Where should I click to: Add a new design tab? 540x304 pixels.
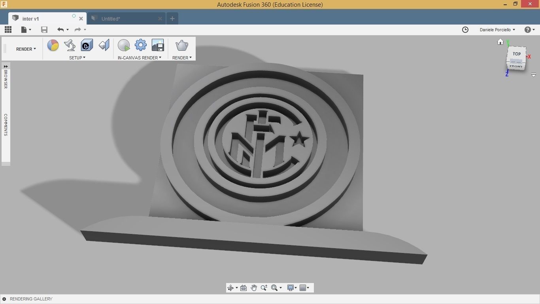(172, 19)
